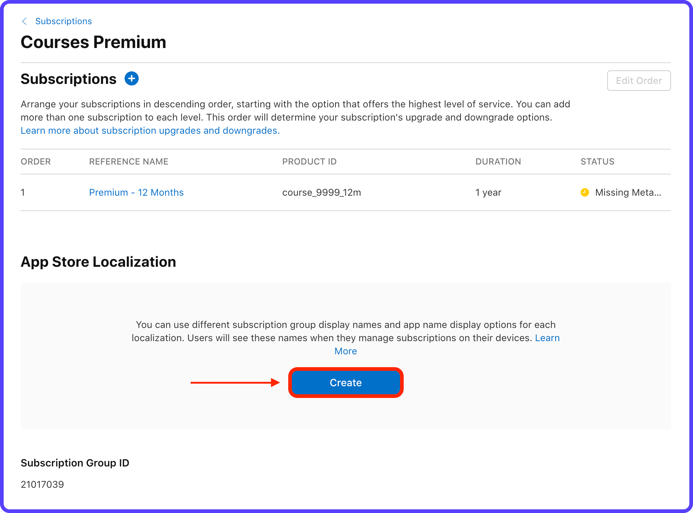Click the DURATION column header
The height and width of the screenshot is (513, 693).
[x=498, y=161]
